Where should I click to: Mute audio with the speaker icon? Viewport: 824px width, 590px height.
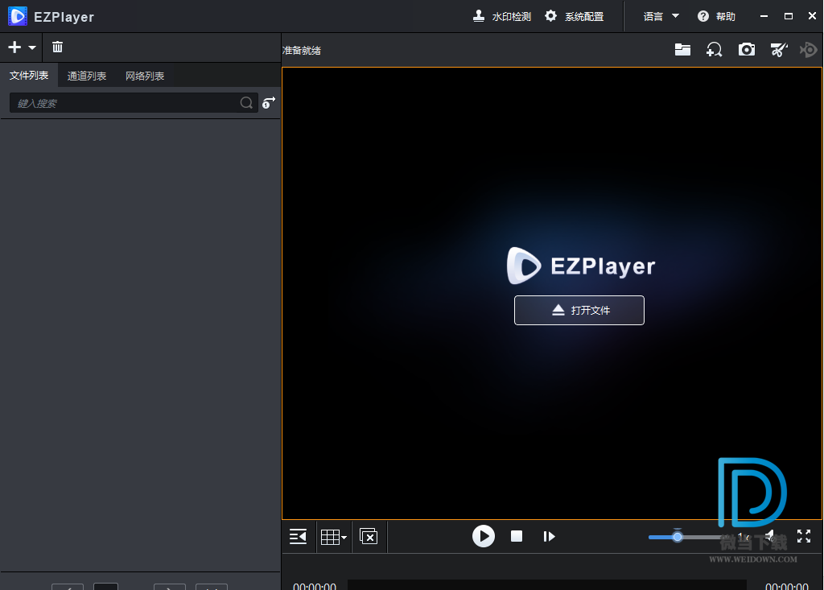[770, 536]
